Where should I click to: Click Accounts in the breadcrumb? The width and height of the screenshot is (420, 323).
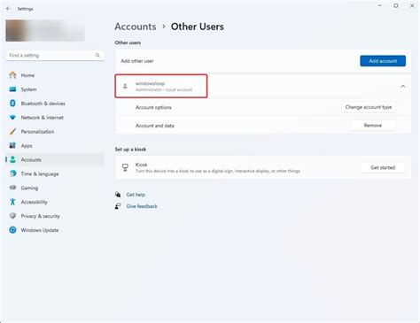click(136, 27)
